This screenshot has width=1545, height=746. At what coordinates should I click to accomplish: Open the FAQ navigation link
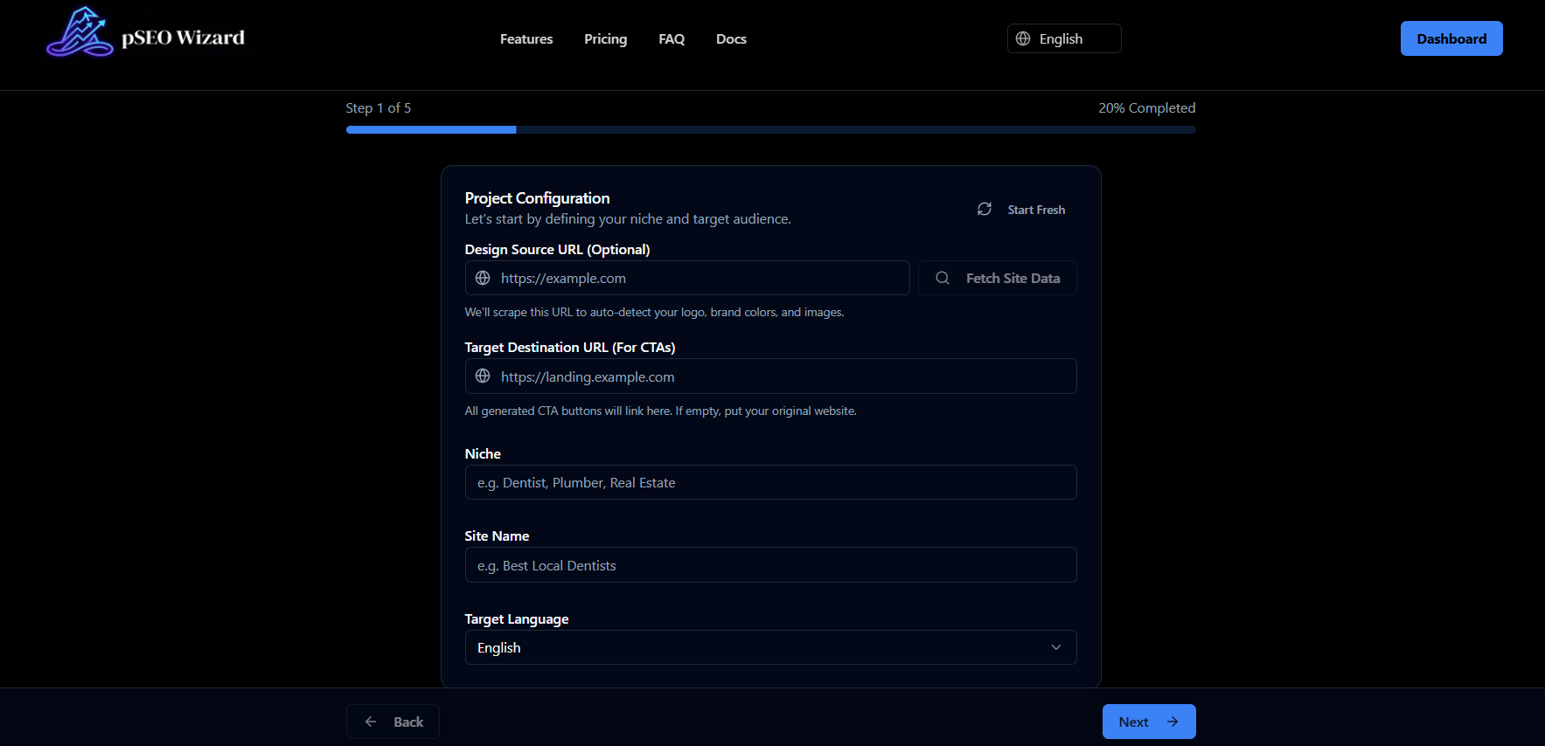coord(672,39)
